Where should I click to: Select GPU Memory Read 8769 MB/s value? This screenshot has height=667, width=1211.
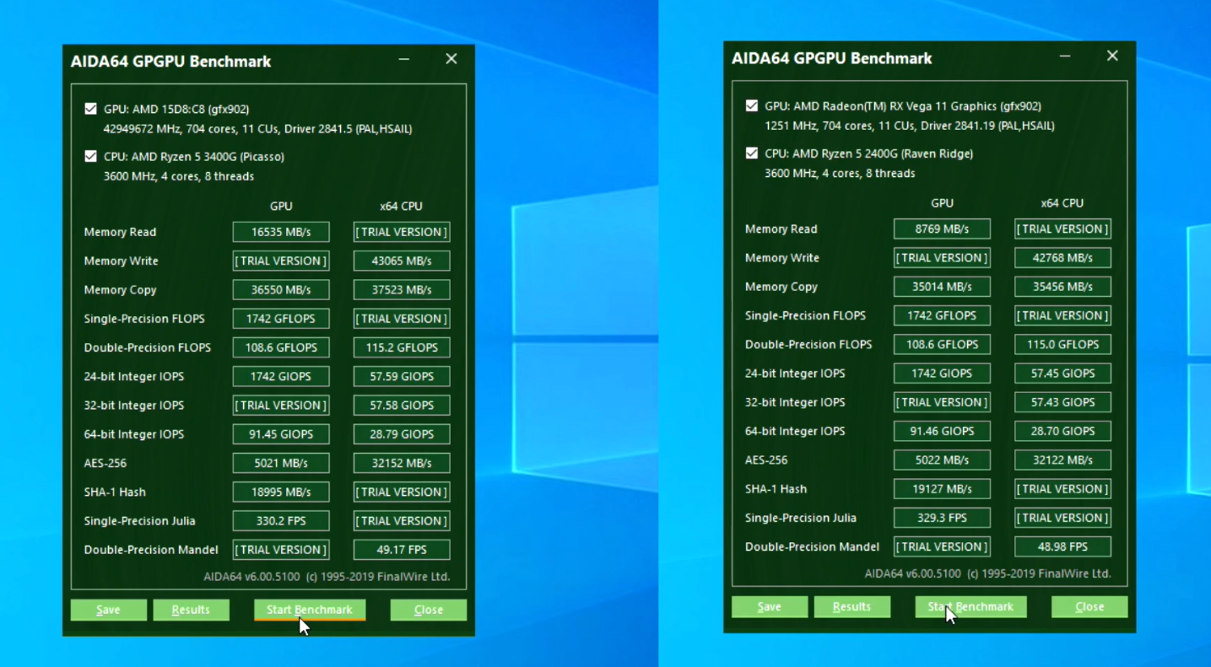[x=942, y=229]
